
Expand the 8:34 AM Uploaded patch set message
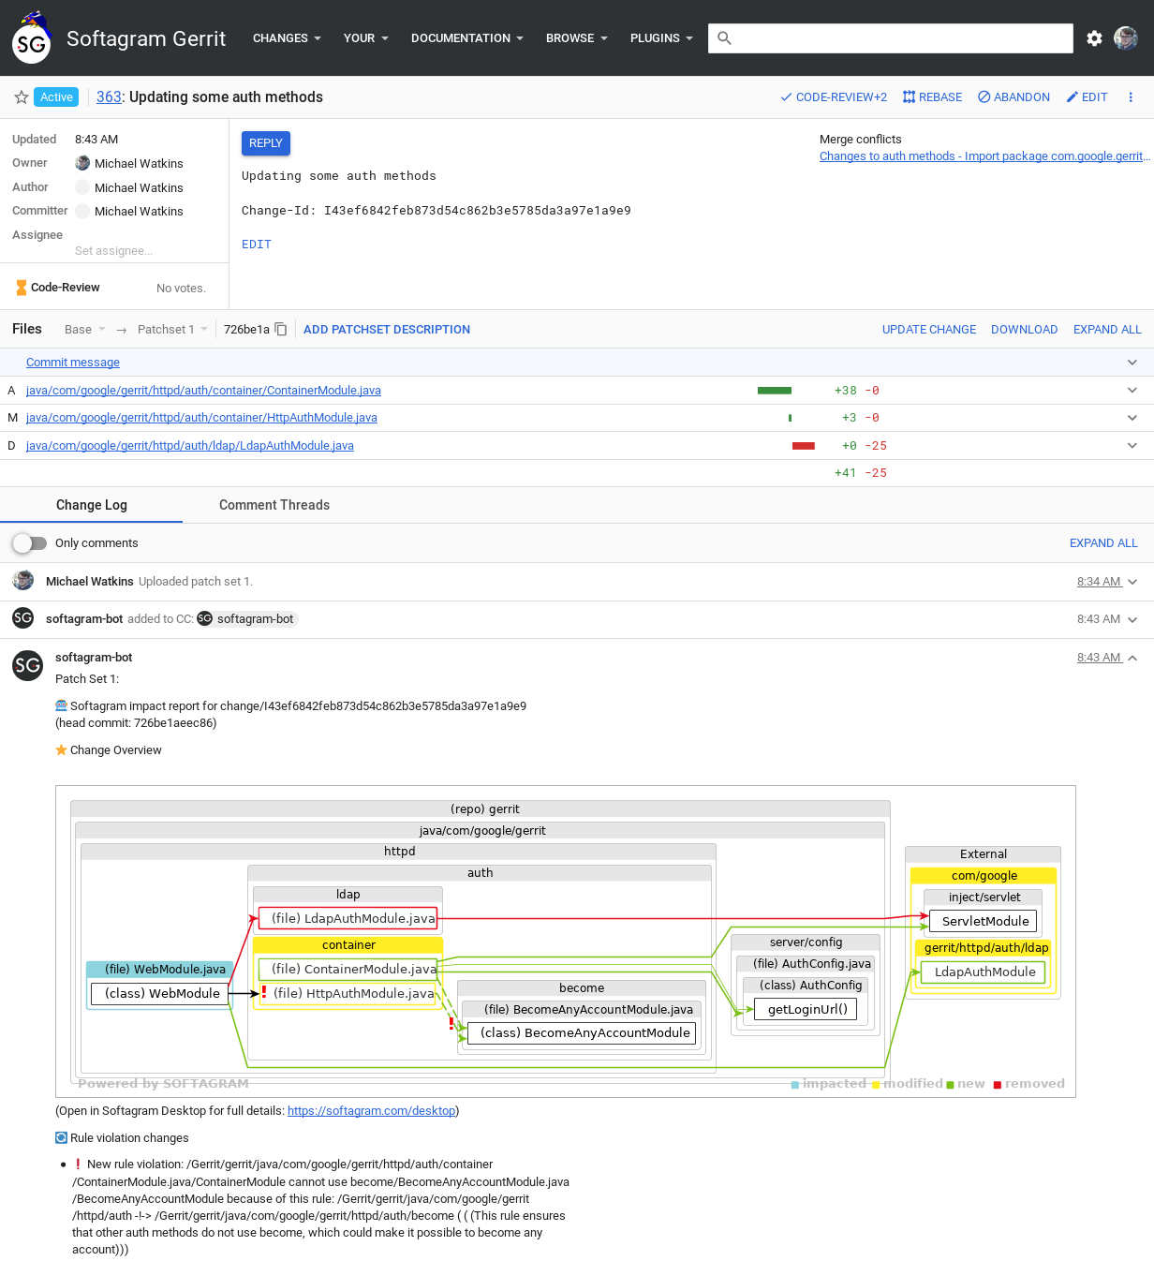[x=1132, y=582]
